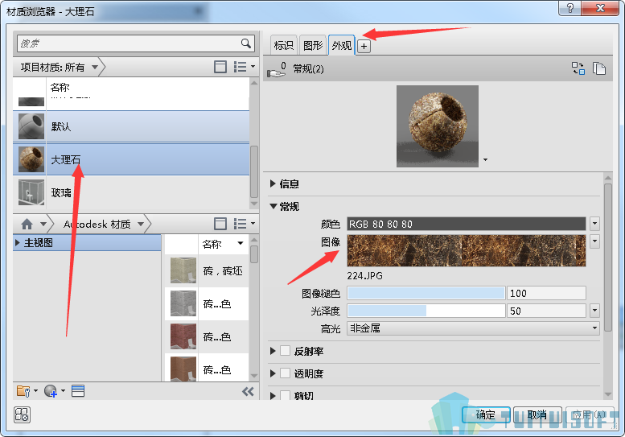Viewport: 625px width, 437px height.
Task: Click the create new material icon
Action: click(51, 391)
